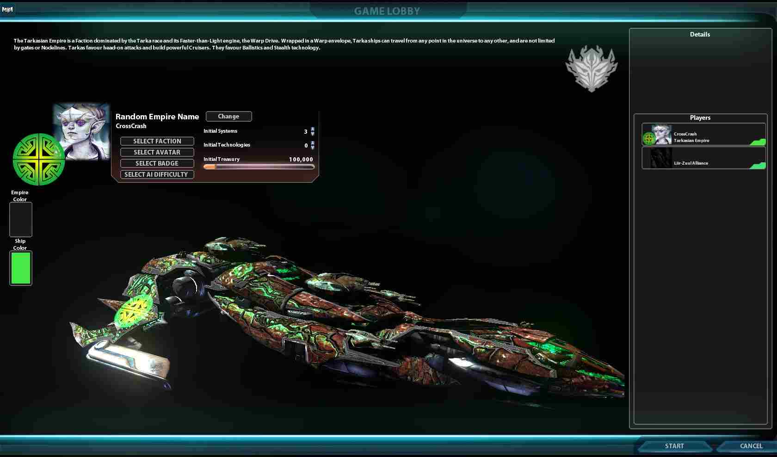Click the app icon in top-left corner
777x457 pixels.
[7, 9]
